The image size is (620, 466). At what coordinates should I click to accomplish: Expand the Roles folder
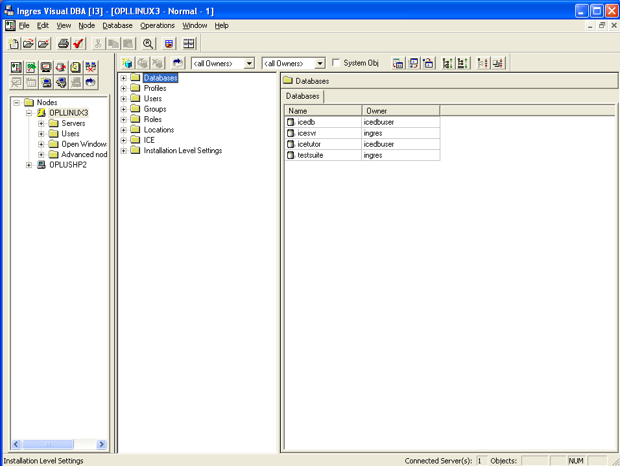(x=123, y=119)
